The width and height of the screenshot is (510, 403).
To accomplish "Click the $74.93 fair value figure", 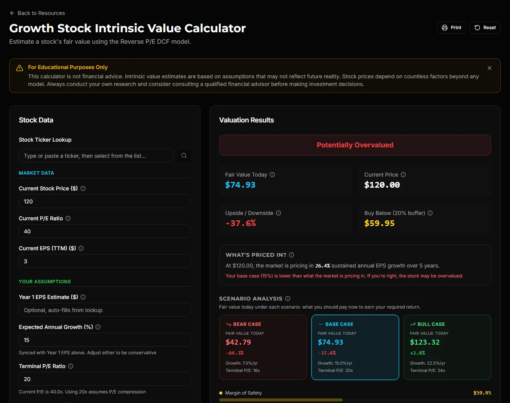I will point(240,185).
